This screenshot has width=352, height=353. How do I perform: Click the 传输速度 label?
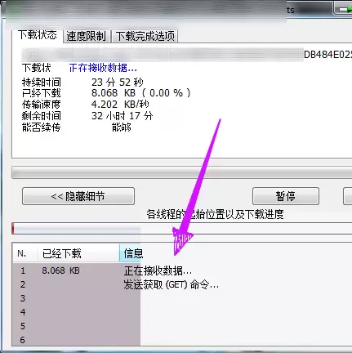click(42, 105)
